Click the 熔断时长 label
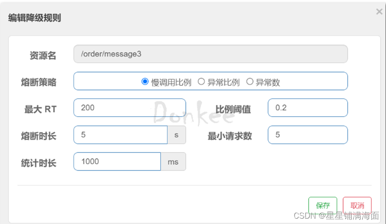The width and height of the screenshot is (386, 224). pyautogui.click(x=39, y=136)
